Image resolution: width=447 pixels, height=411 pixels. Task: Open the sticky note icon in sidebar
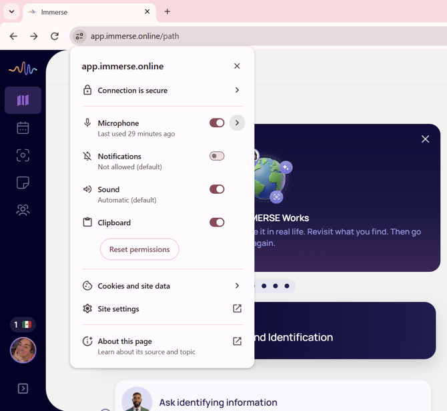pos(23,183)
